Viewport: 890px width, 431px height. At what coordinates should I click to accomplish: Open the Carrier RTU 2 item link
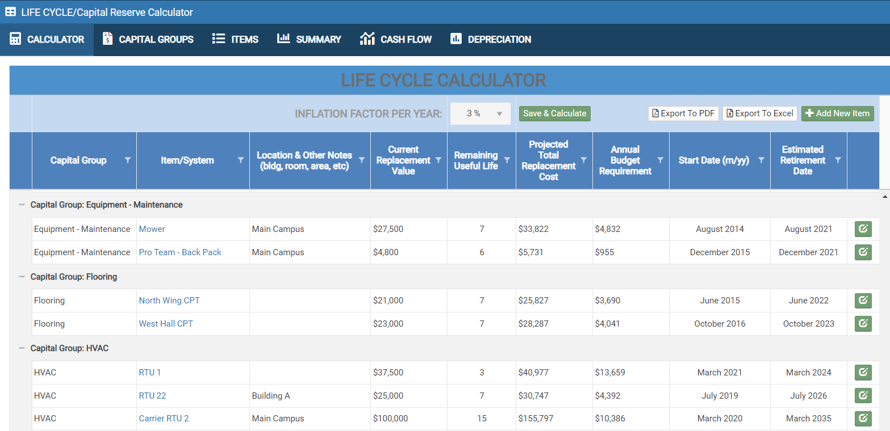point(164,419)
